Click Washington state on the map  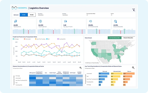(x=94, y=43)
